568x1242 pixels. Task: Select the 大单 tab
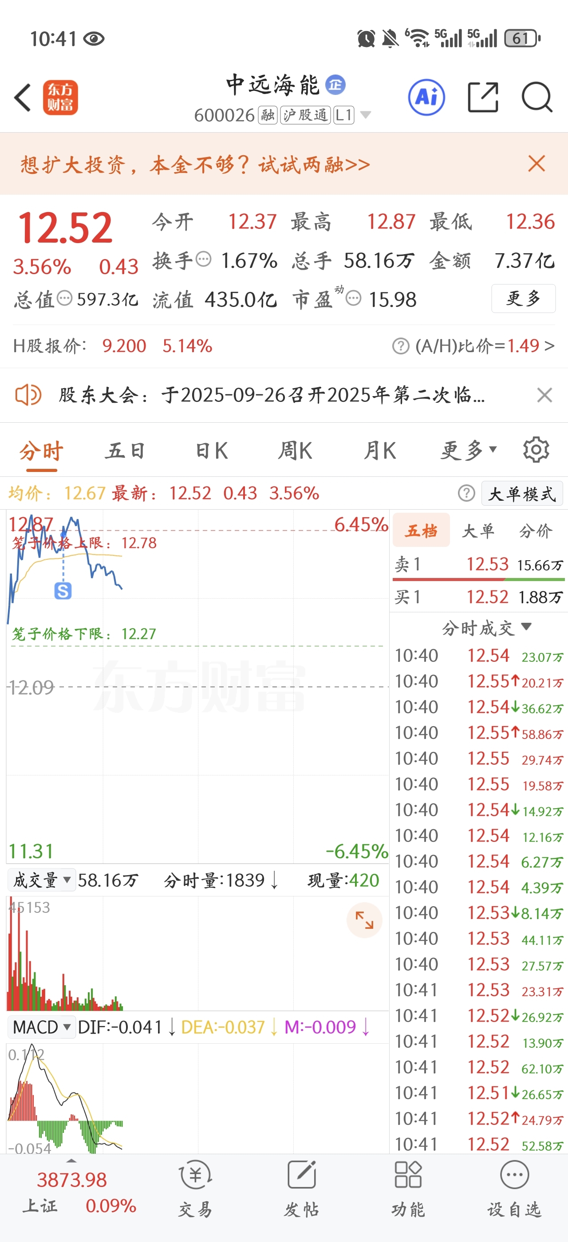tap(478, 531)
